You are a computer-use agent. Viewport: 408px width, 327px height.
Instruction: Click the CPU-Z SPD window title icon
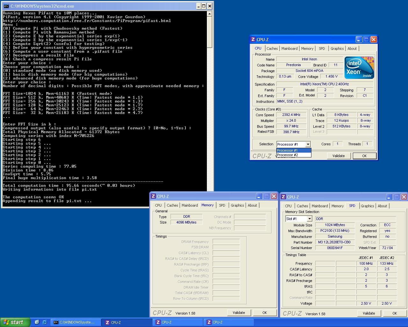click(x=283, y=197)
